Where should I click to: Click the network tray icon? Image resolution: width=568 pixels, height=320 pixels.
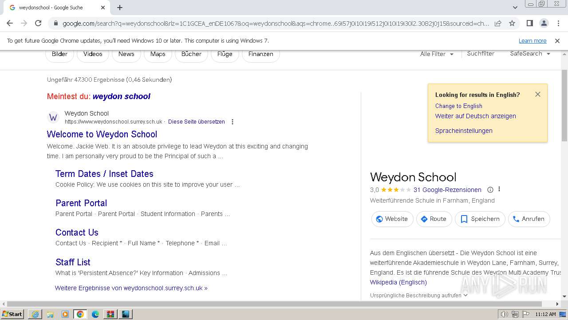[515, 314]
